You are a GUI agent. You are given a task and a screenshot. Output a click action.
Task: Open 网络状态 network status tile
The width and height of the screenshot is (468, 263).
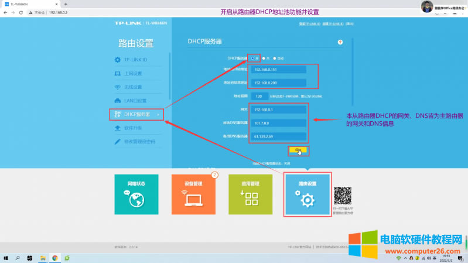[136, 194]
